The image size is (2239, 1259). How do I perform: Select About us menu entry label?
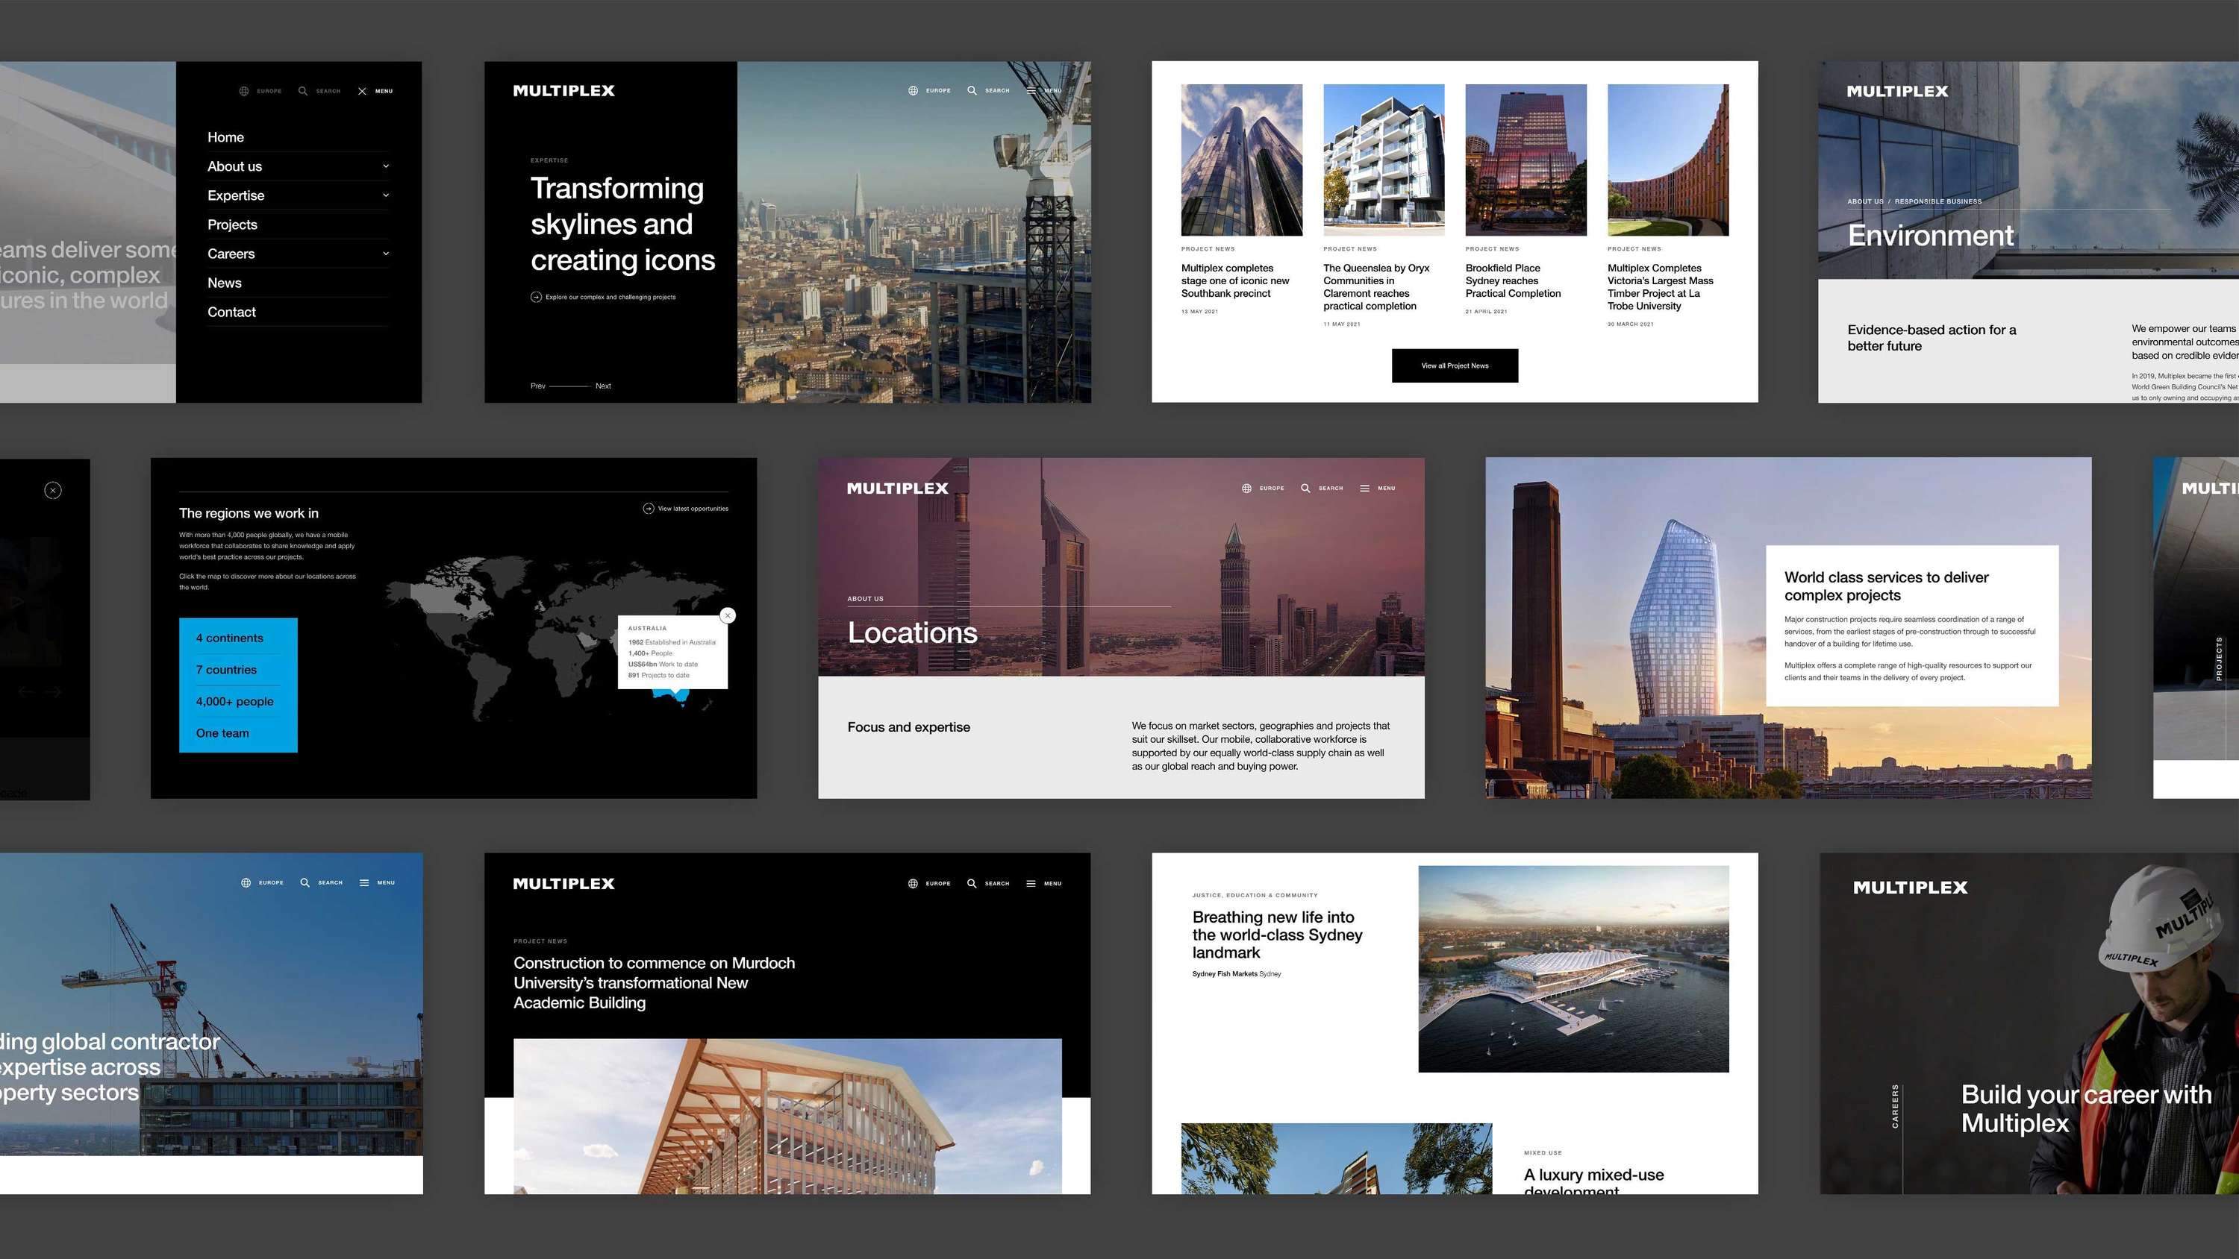[234, 166]
